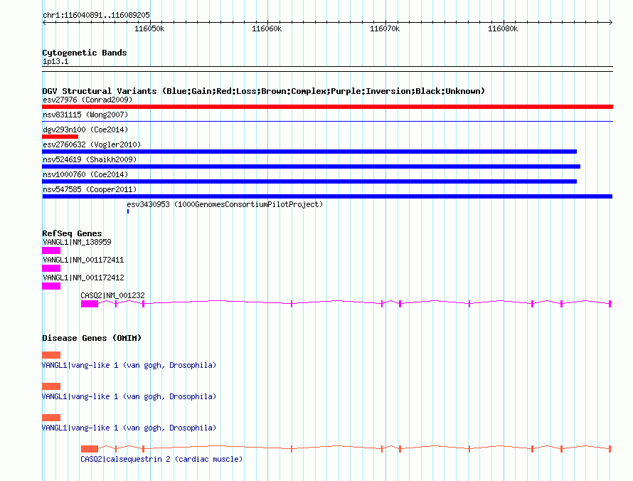This screenshot has height=481, width=633.
Task: Click the topmost VANGL1 vang-like 1 OMIM link
Action: coord(129,365)
